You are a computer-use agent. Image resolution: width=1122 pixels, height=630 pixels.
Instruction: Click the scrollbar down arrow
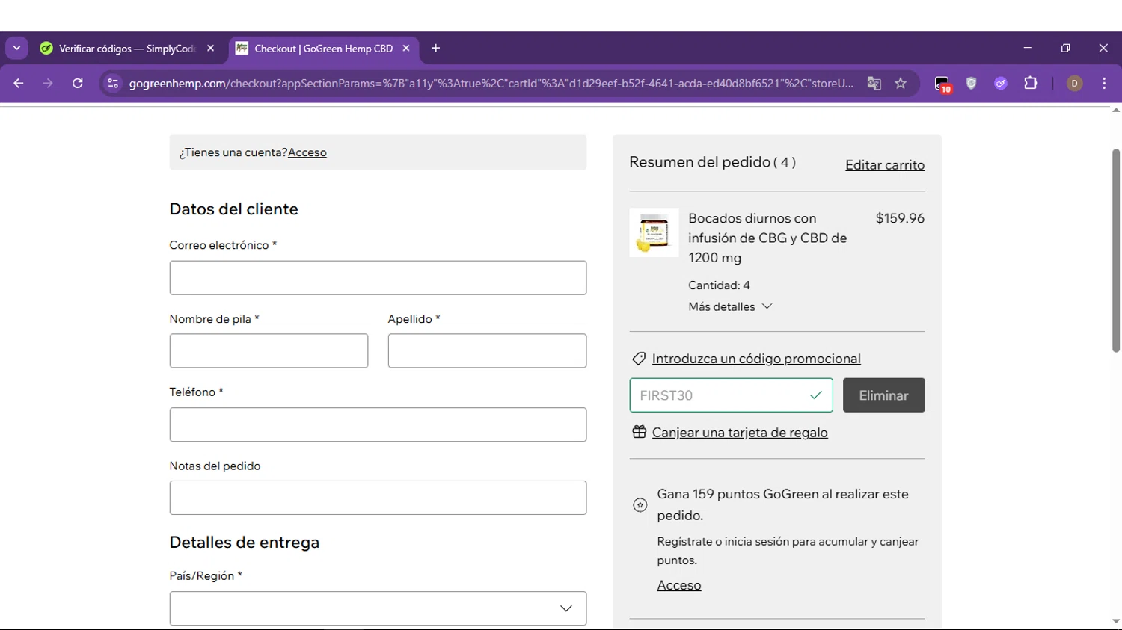(x=1115, y=622)
